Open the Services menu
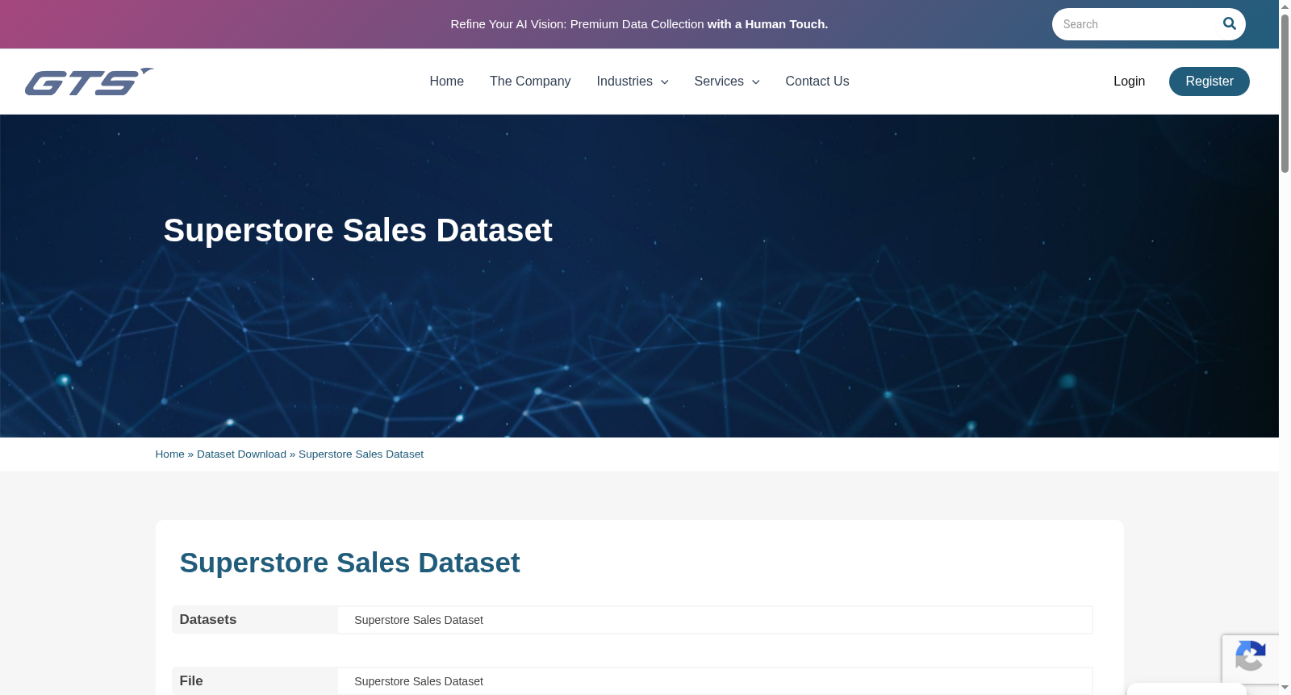Screen dimensions: 1291x695 coord(719,82)
